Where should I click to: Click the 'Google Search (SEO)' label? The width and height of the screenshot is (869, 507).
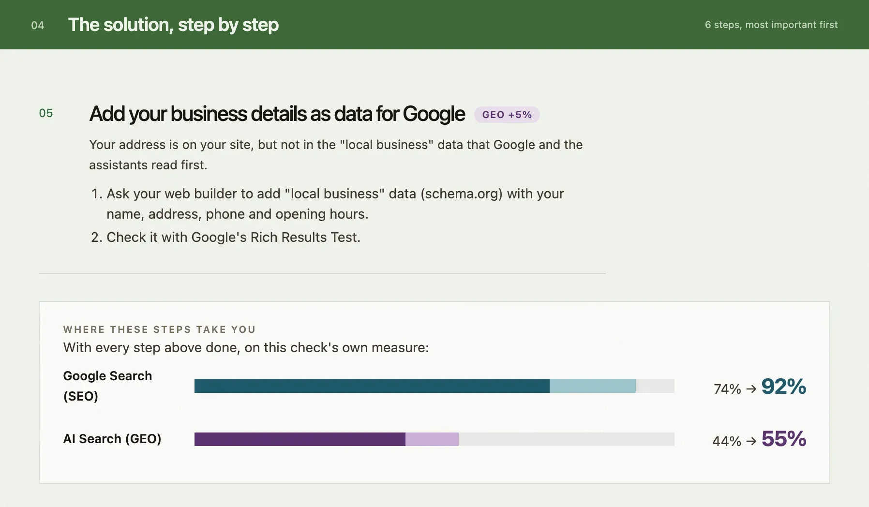click(x=107, y=386)
